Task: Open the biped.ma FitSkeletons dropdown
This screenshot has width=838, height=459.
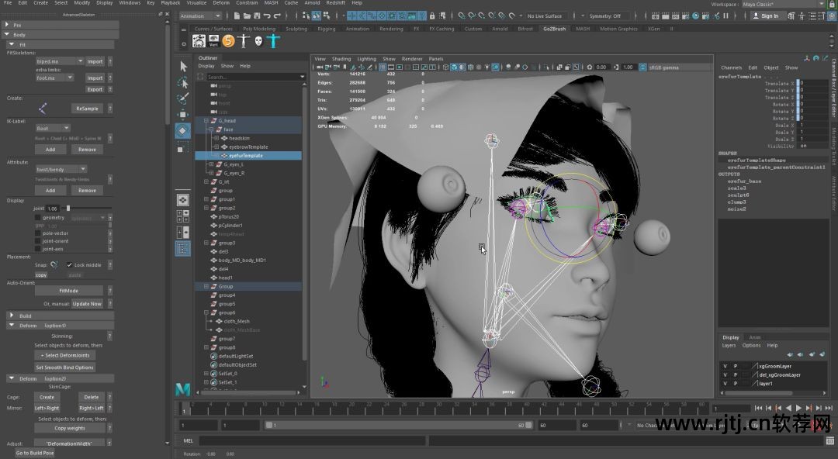Action: pos(59,61)
